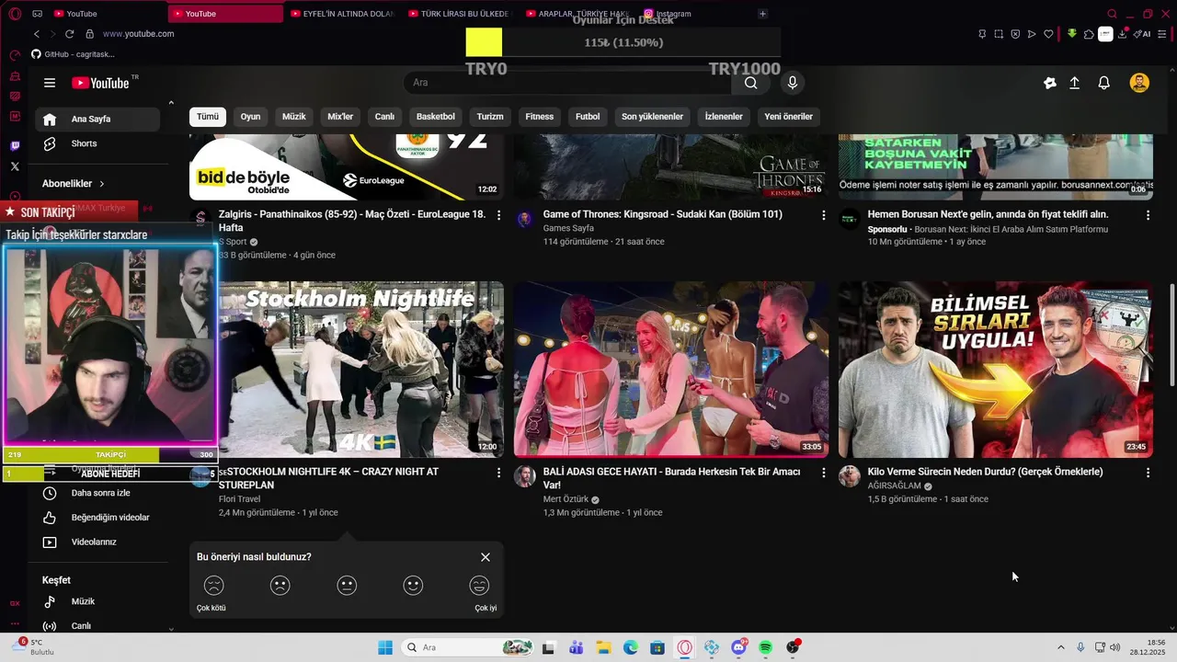1177x662 pixels.
Task: Open Canlı under Keşfet in sidebar
Action: (x=98, y=626)
